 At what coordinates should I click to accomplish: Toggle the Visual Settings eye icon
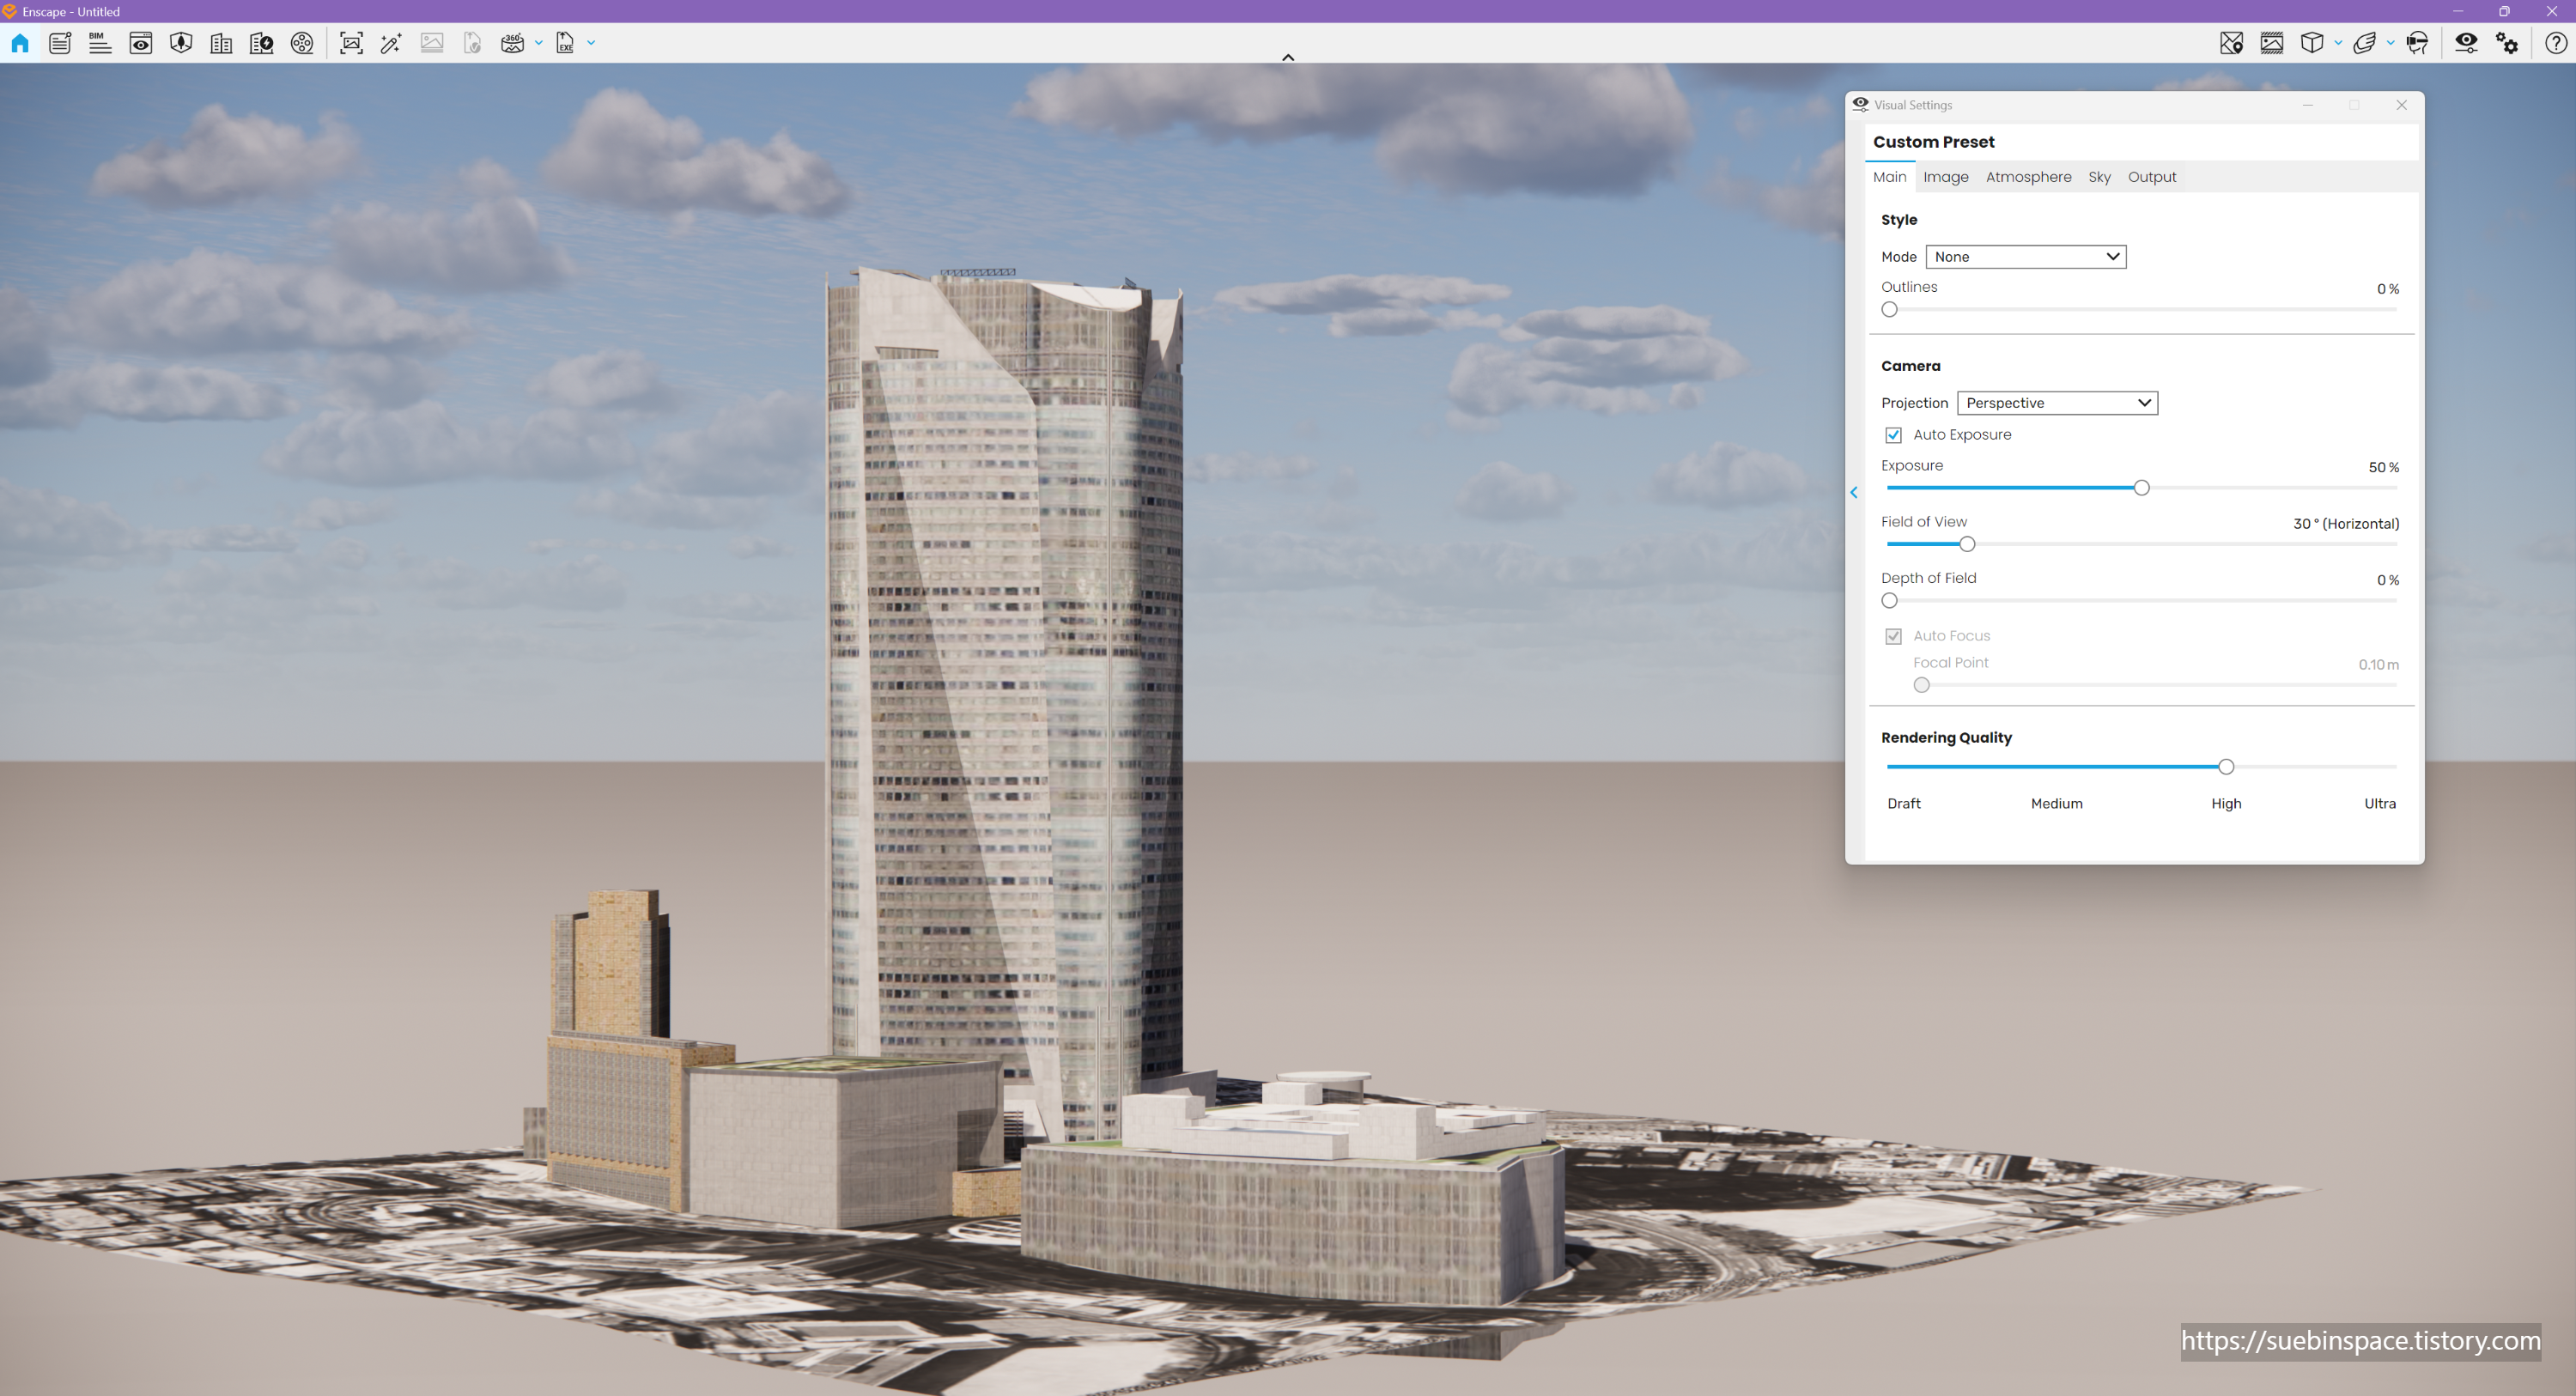coord(2466,43)
